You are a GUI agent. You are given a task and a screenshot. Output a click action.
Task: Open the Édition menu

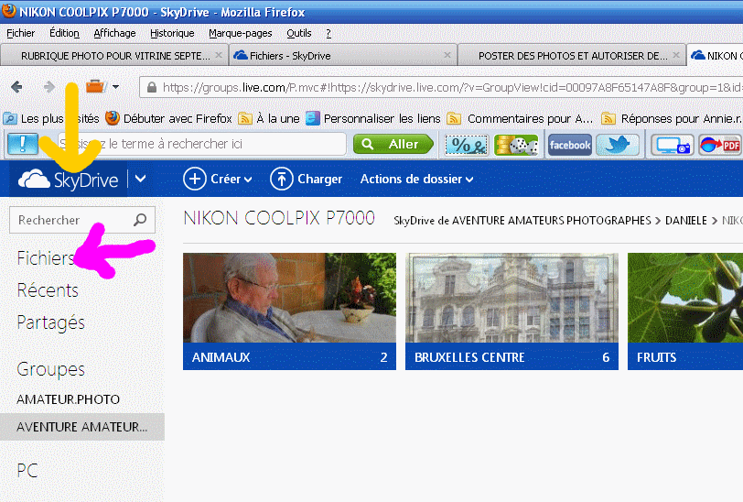(x=64, y=33)
